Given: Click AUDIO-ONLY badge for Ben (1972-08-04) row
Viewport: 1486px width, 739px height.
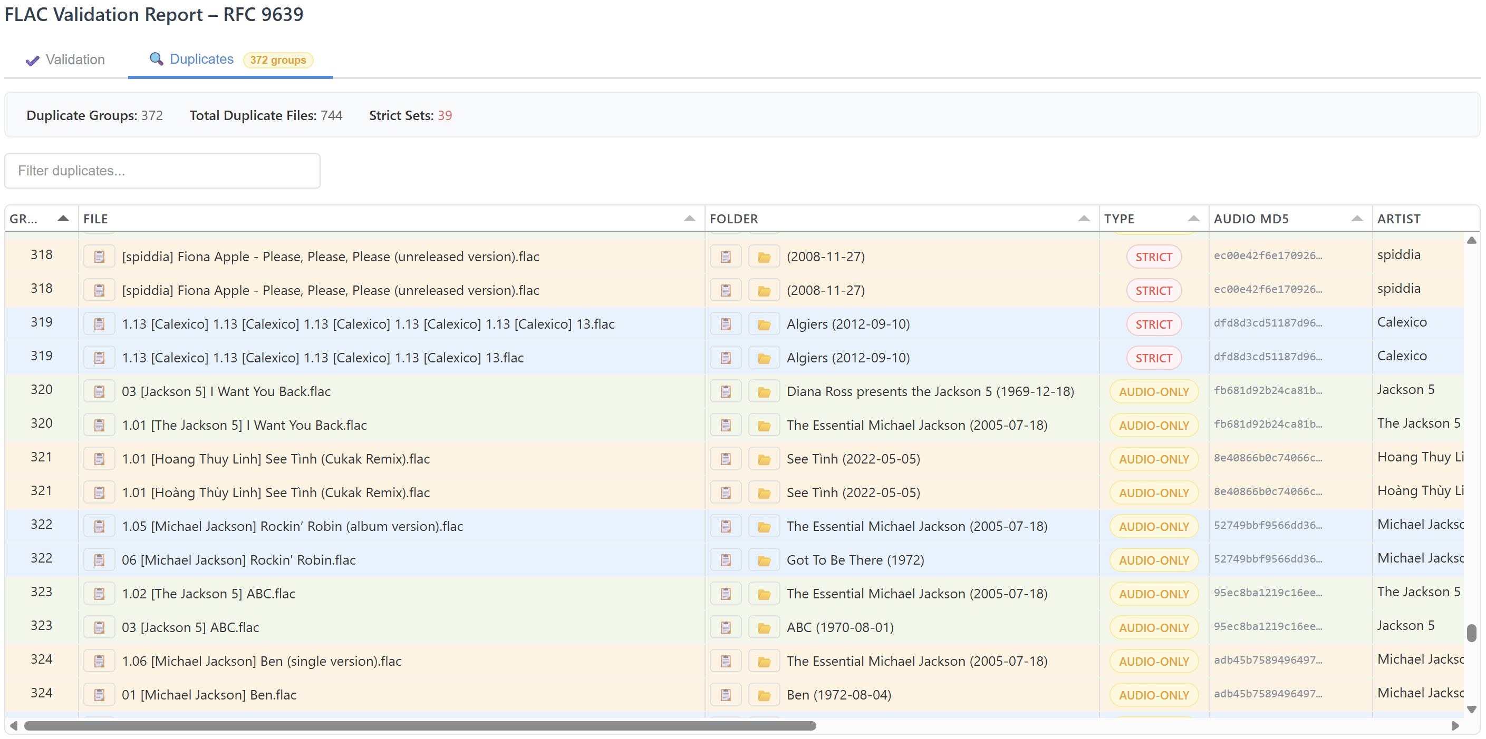Looking at the screenshot, I should click(x=1154, y=695).
